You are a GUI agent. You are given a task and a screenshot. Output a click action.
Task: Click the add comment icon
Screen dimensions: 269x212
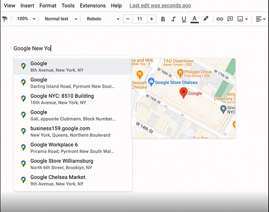230,18
